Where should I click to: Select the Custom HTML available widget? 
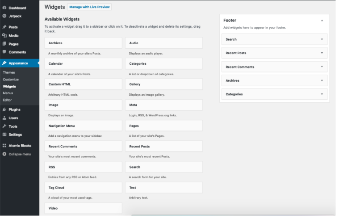tap(83, 84)
